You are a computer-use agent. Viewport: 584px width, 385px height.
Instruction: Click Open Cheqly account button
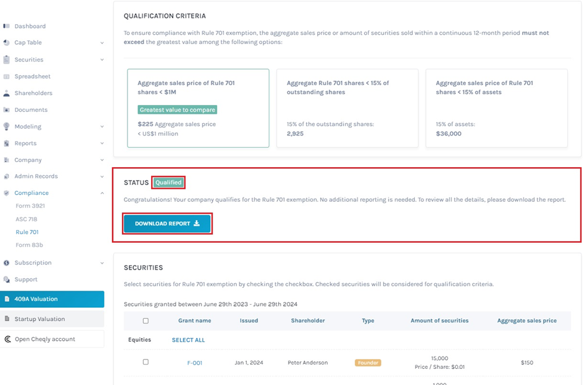pos(52,339)
